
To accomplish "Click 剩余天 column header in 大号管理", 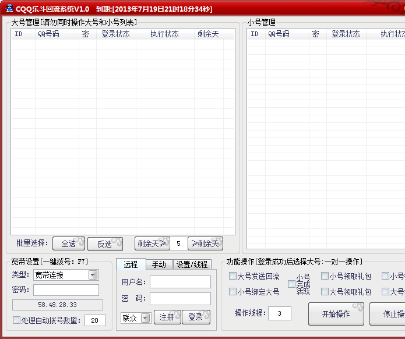I will click(x=209, y=34).
